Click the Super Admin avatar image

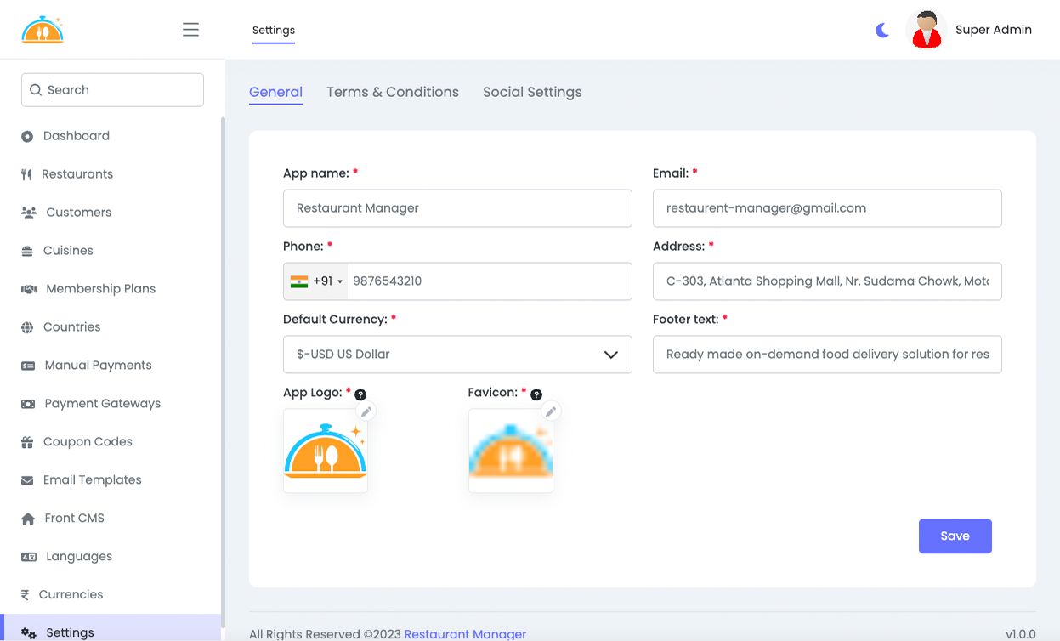click(x=926, y=31)
